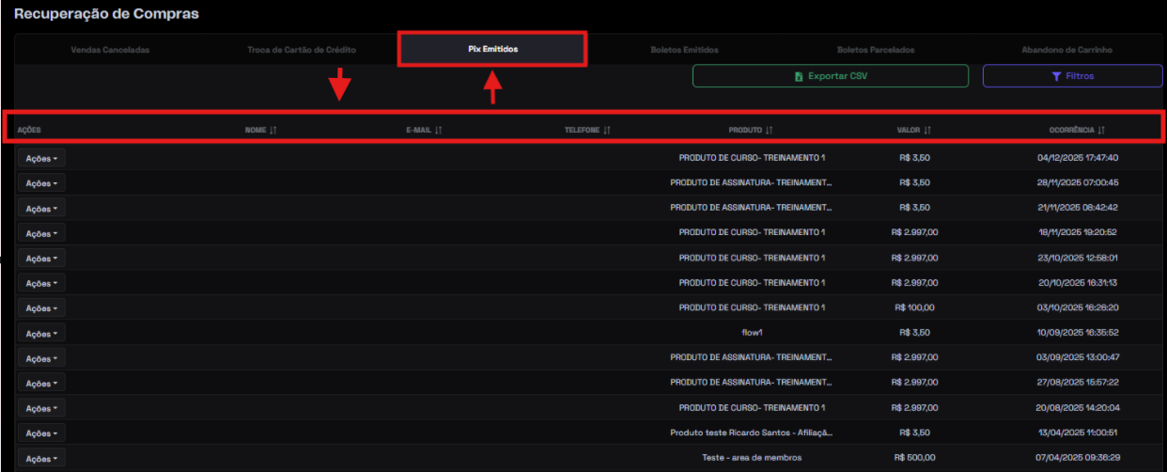1167x472 pixels.
Task: Open the Filtros button
Action: 1072,76
